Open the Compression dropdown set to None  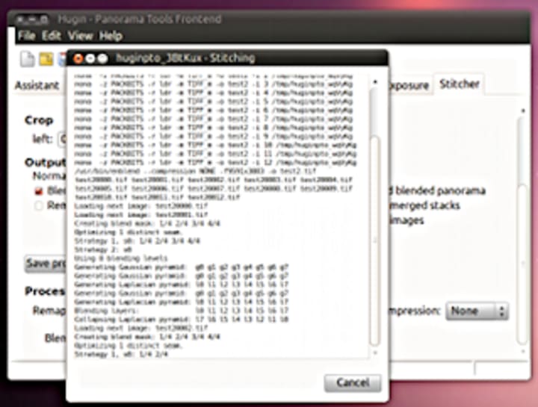click(477, 311)
